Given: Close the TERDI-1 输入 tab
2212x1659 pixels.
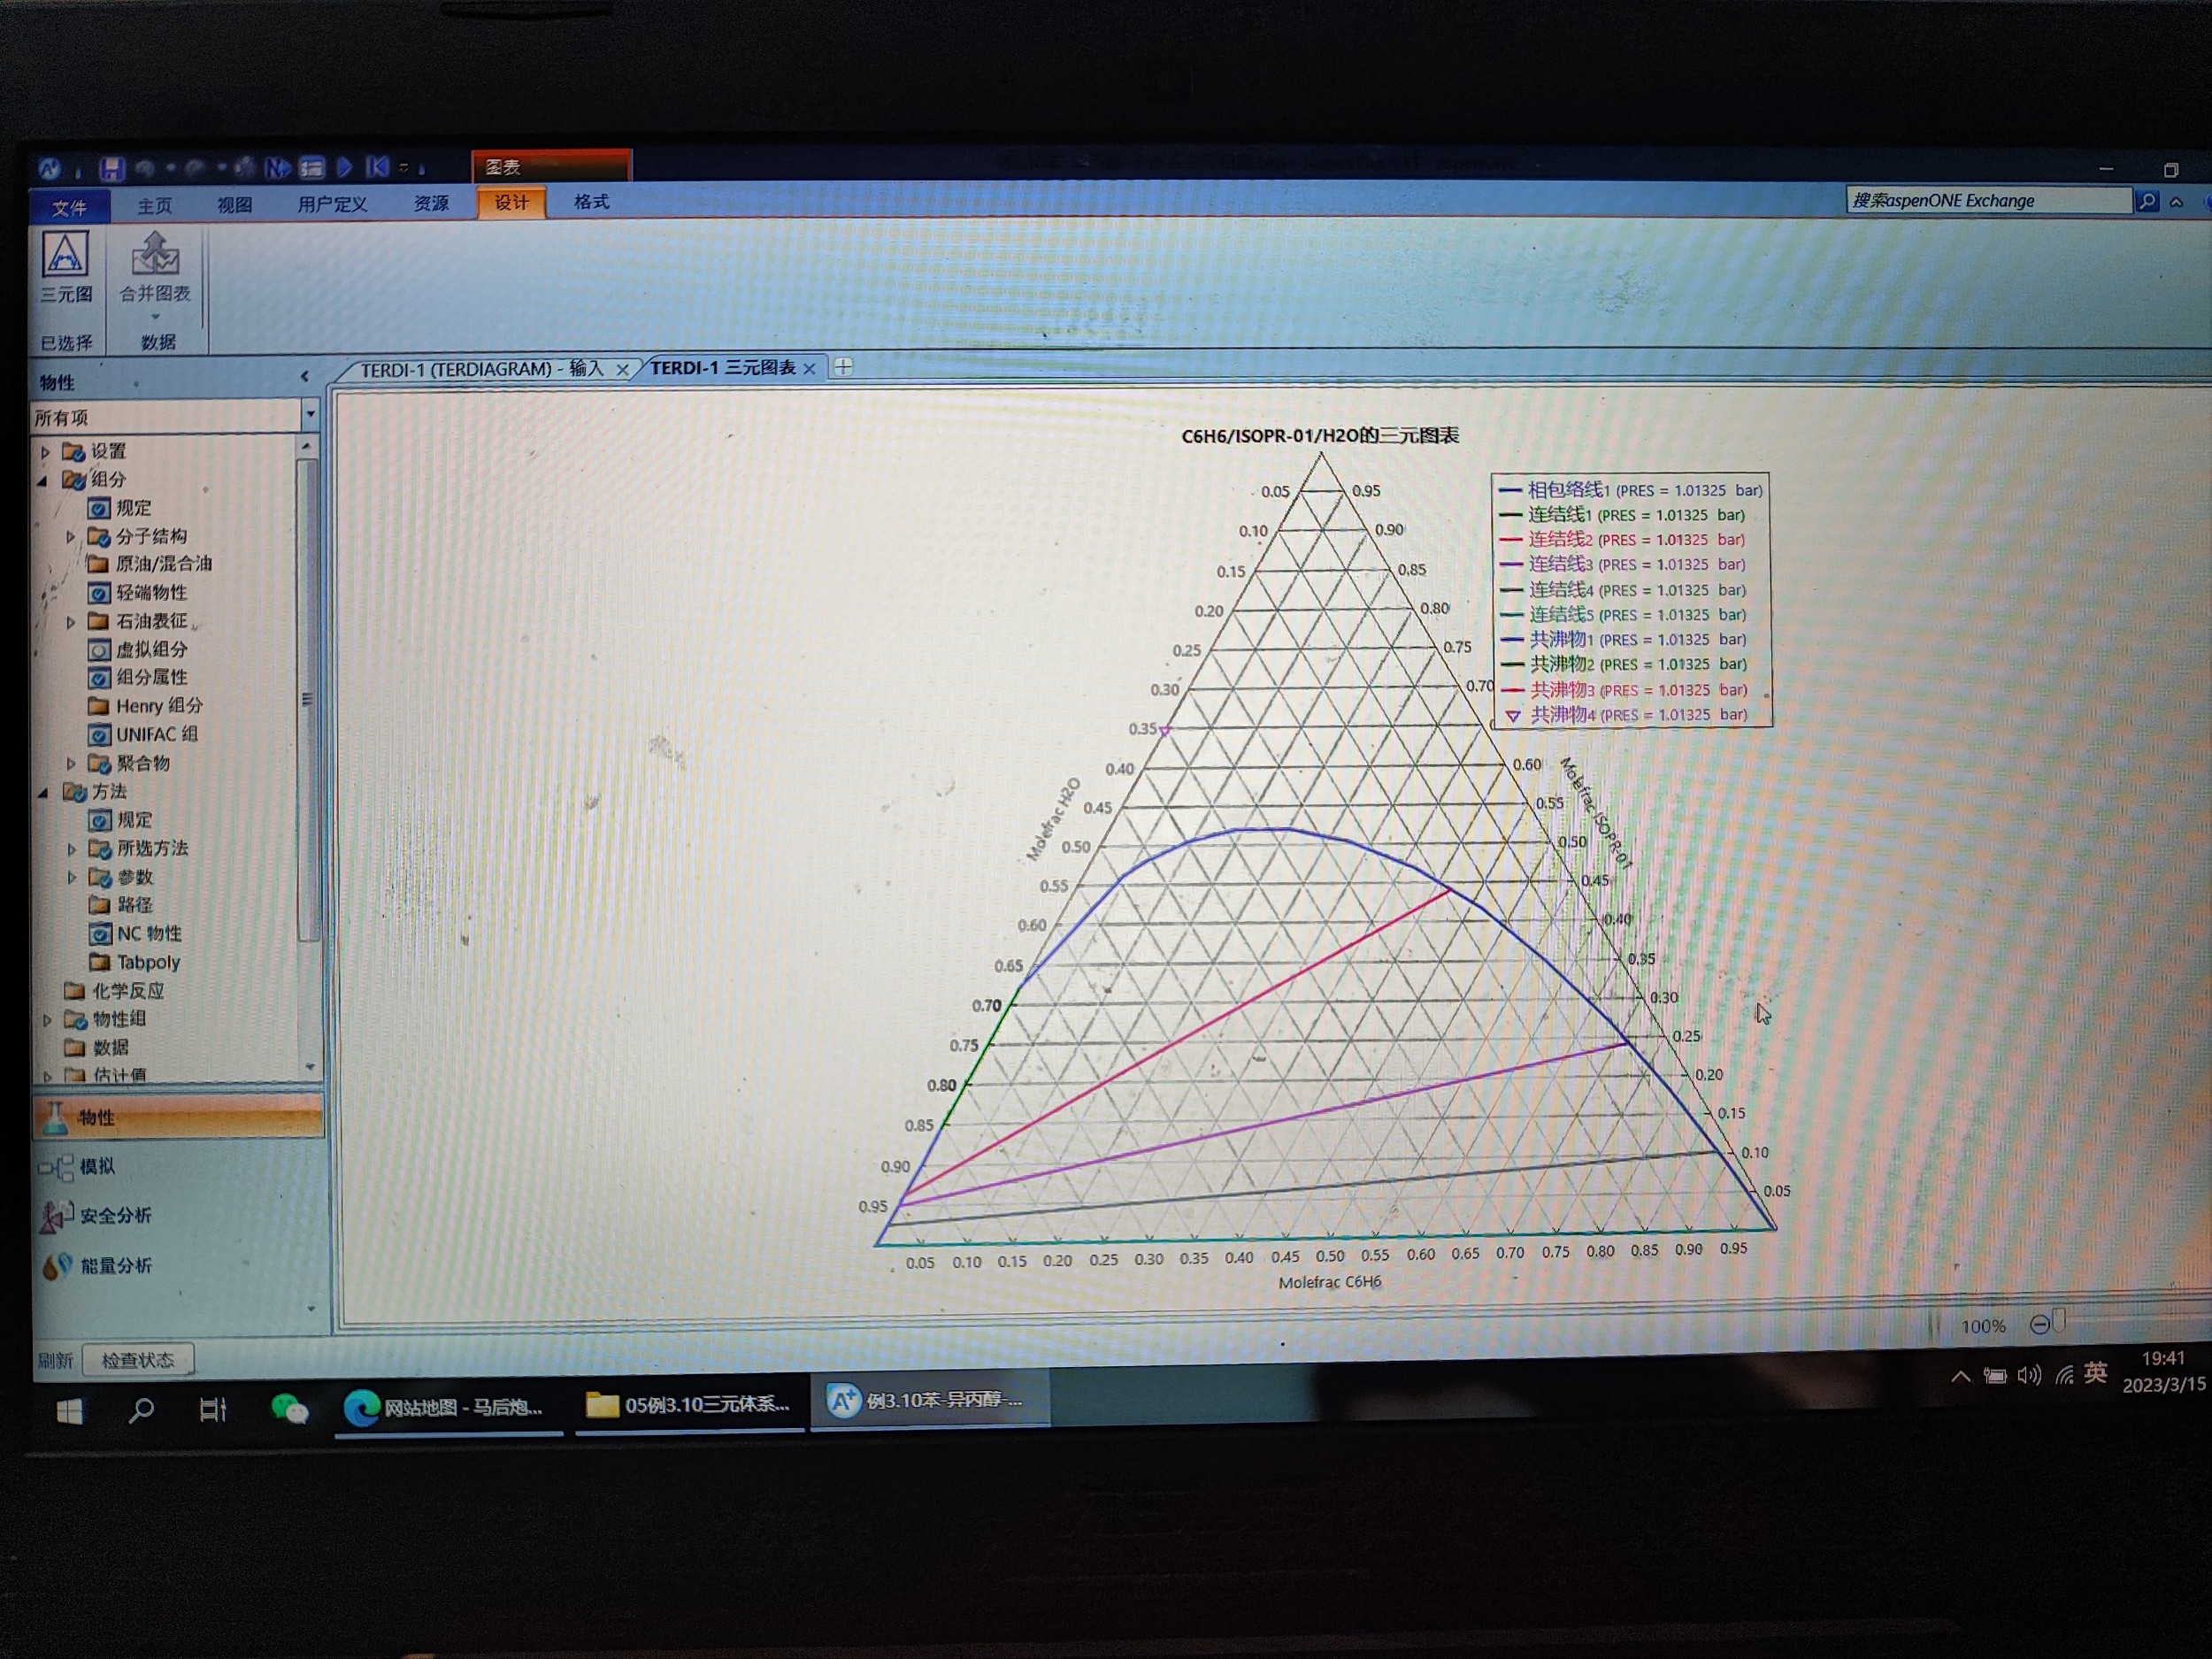Looking at the screenshot, I should click(622, 370).
